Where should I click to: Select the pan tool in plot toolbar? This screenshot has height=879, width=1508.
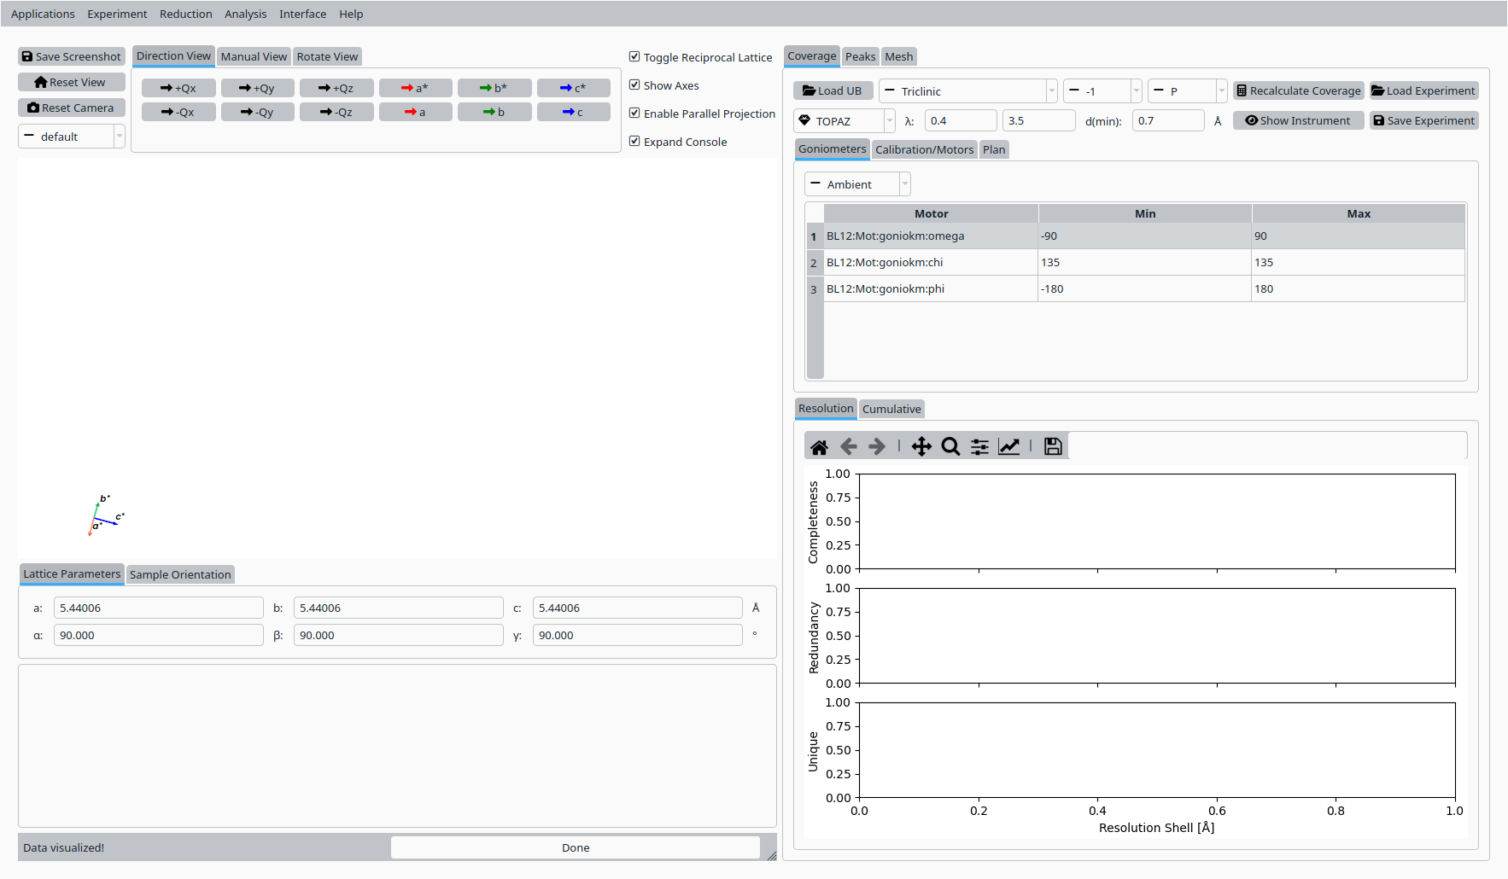[921, 446]
